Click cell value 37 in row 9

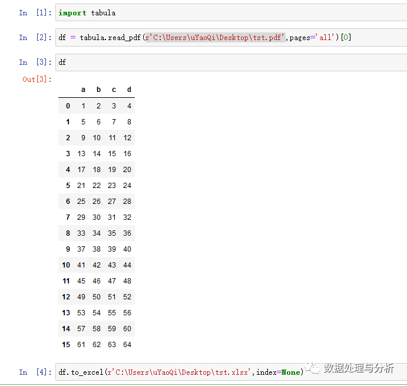[81, 249]
